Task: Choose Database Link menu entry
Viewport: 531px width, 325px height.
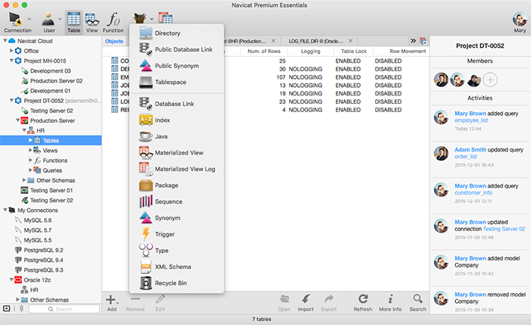Action: (177, 104)
